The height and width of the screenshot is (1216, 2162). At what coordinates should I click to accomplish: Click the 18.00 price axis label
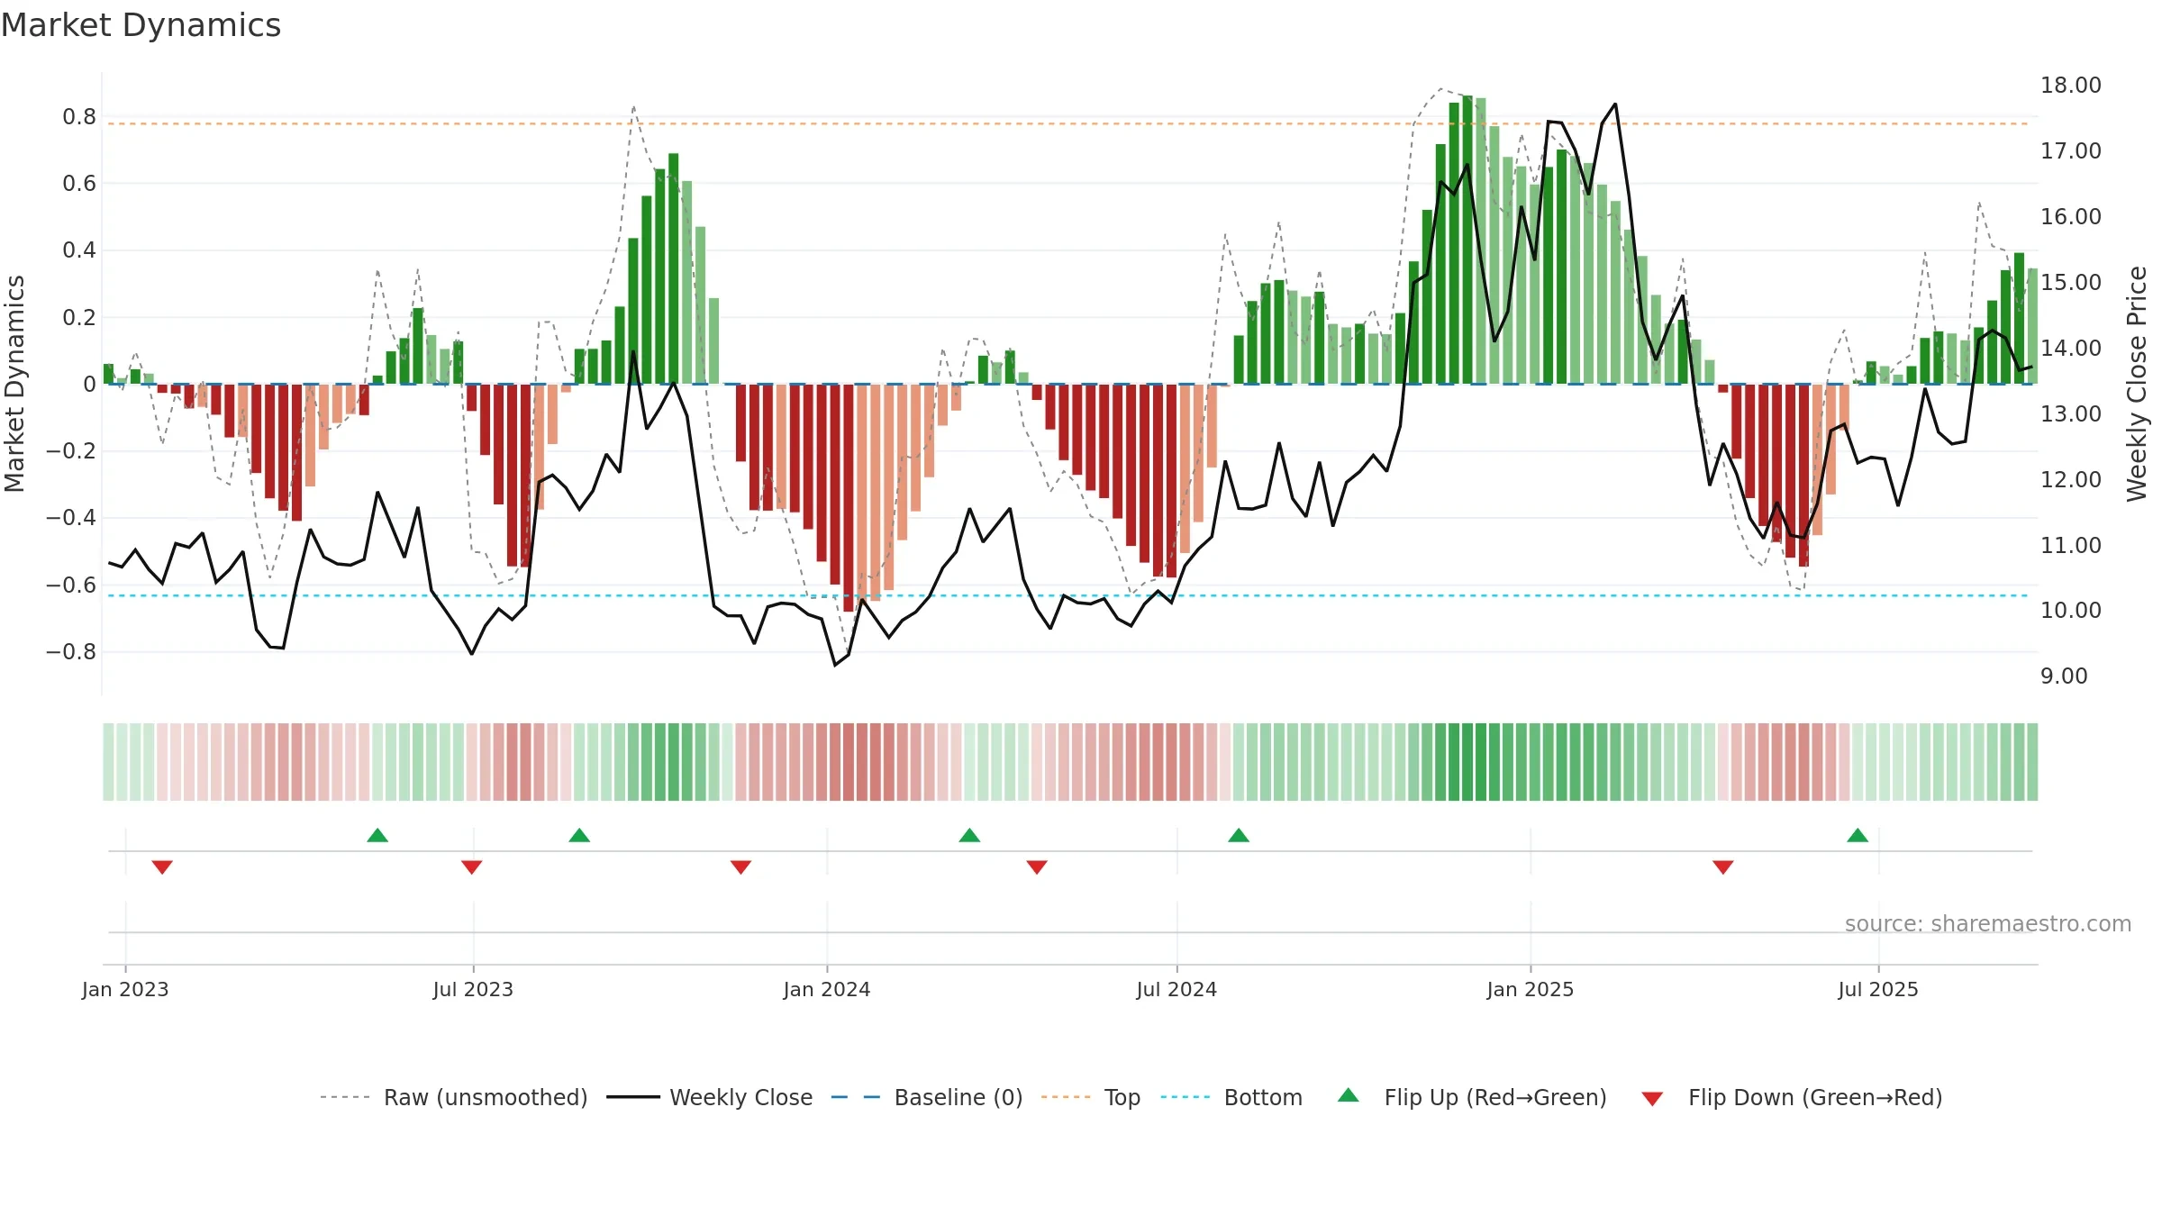coord(2071,86)
